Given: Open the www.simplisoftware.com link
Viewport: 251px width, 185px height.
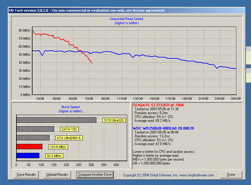Looking at the screenshot, I should [x=197, y=175].
